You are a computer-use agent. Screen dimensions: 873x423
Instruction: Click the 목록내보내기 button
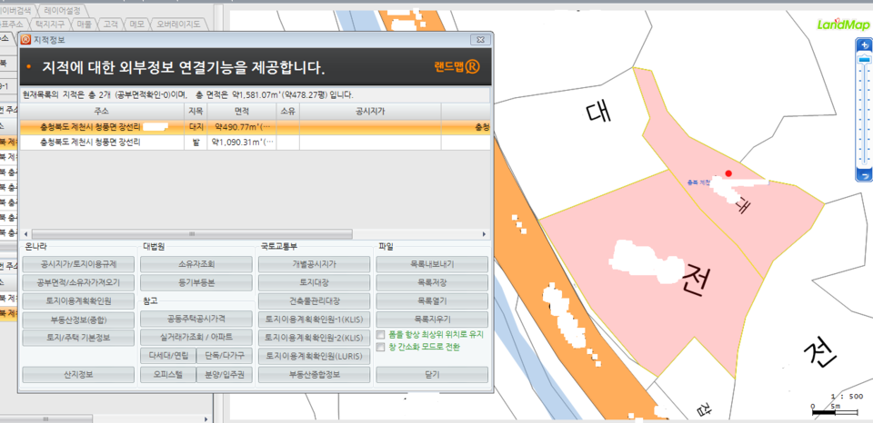[432, 264]
